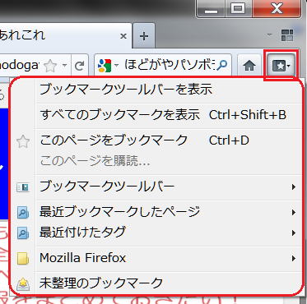This screenshot has width=307, height=304.
Task: Open a new tab with plus button
Action: [x=144, y=36]
